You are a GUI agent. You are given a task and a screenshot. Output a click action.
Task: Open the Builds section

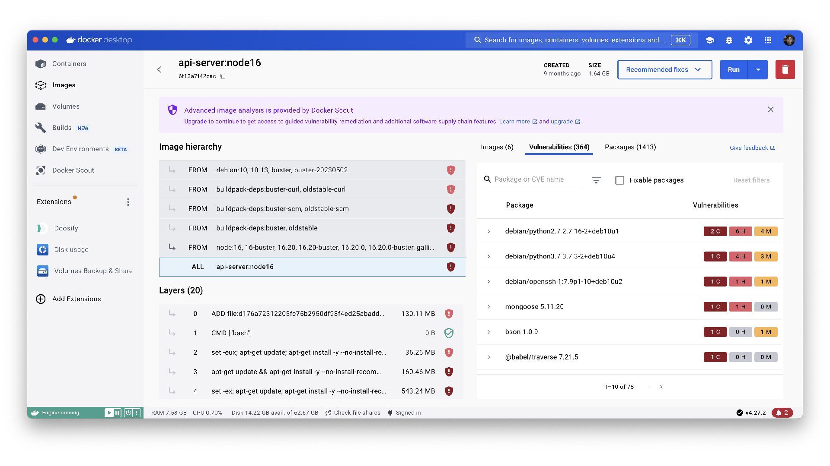click(62, 128)
